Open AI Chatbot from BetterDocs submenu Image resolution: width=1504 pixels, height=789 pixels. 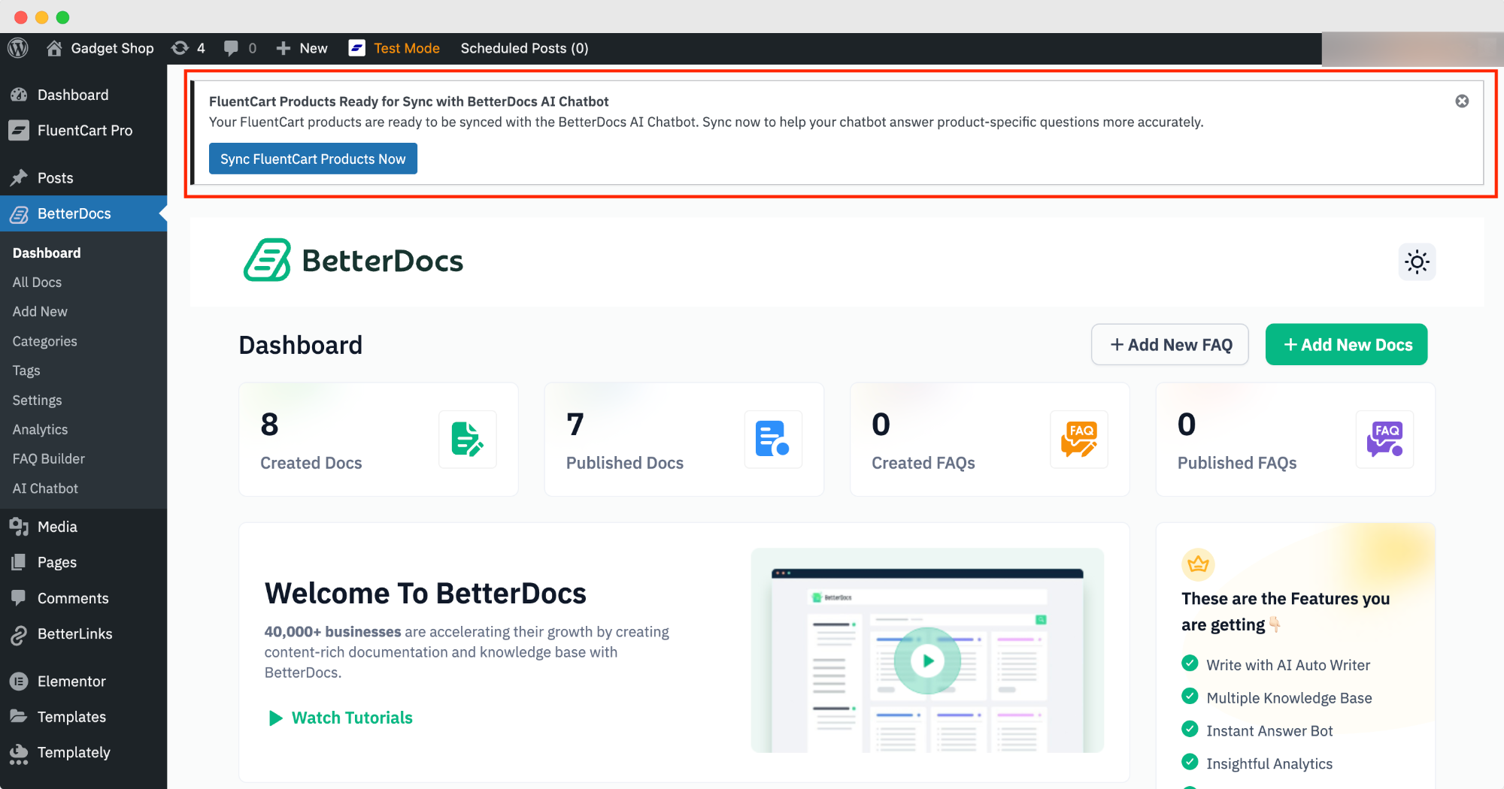coord(44,488)
